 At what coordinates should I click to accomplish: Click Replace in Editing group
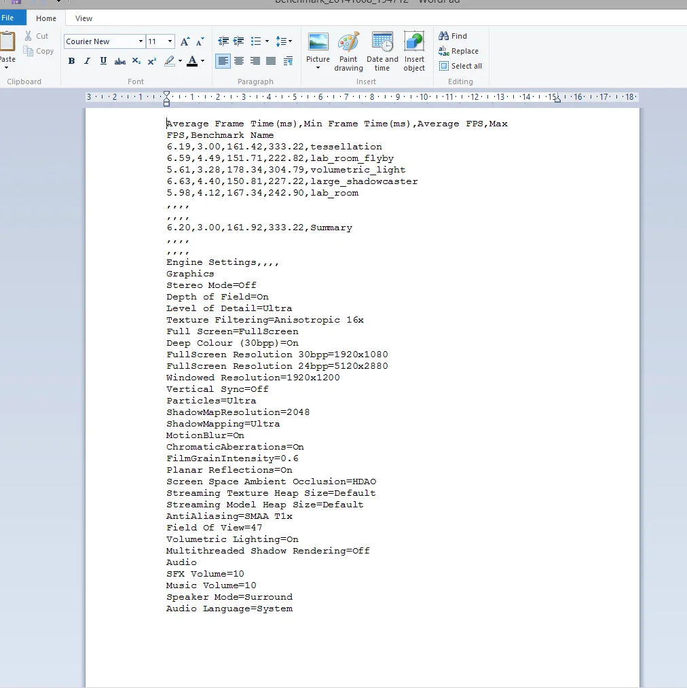(458, 51)
